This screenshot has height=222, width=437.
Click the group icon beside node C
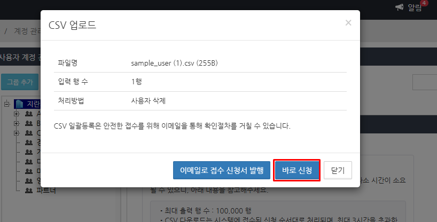pos(29,133)
